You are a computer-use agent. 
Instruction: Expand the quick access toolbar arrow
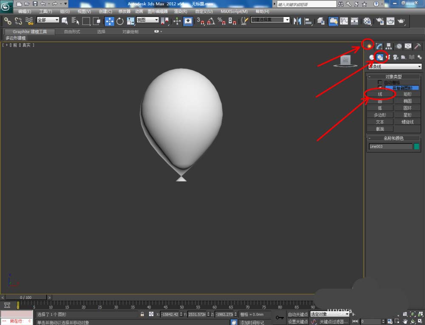coord(65,4)
